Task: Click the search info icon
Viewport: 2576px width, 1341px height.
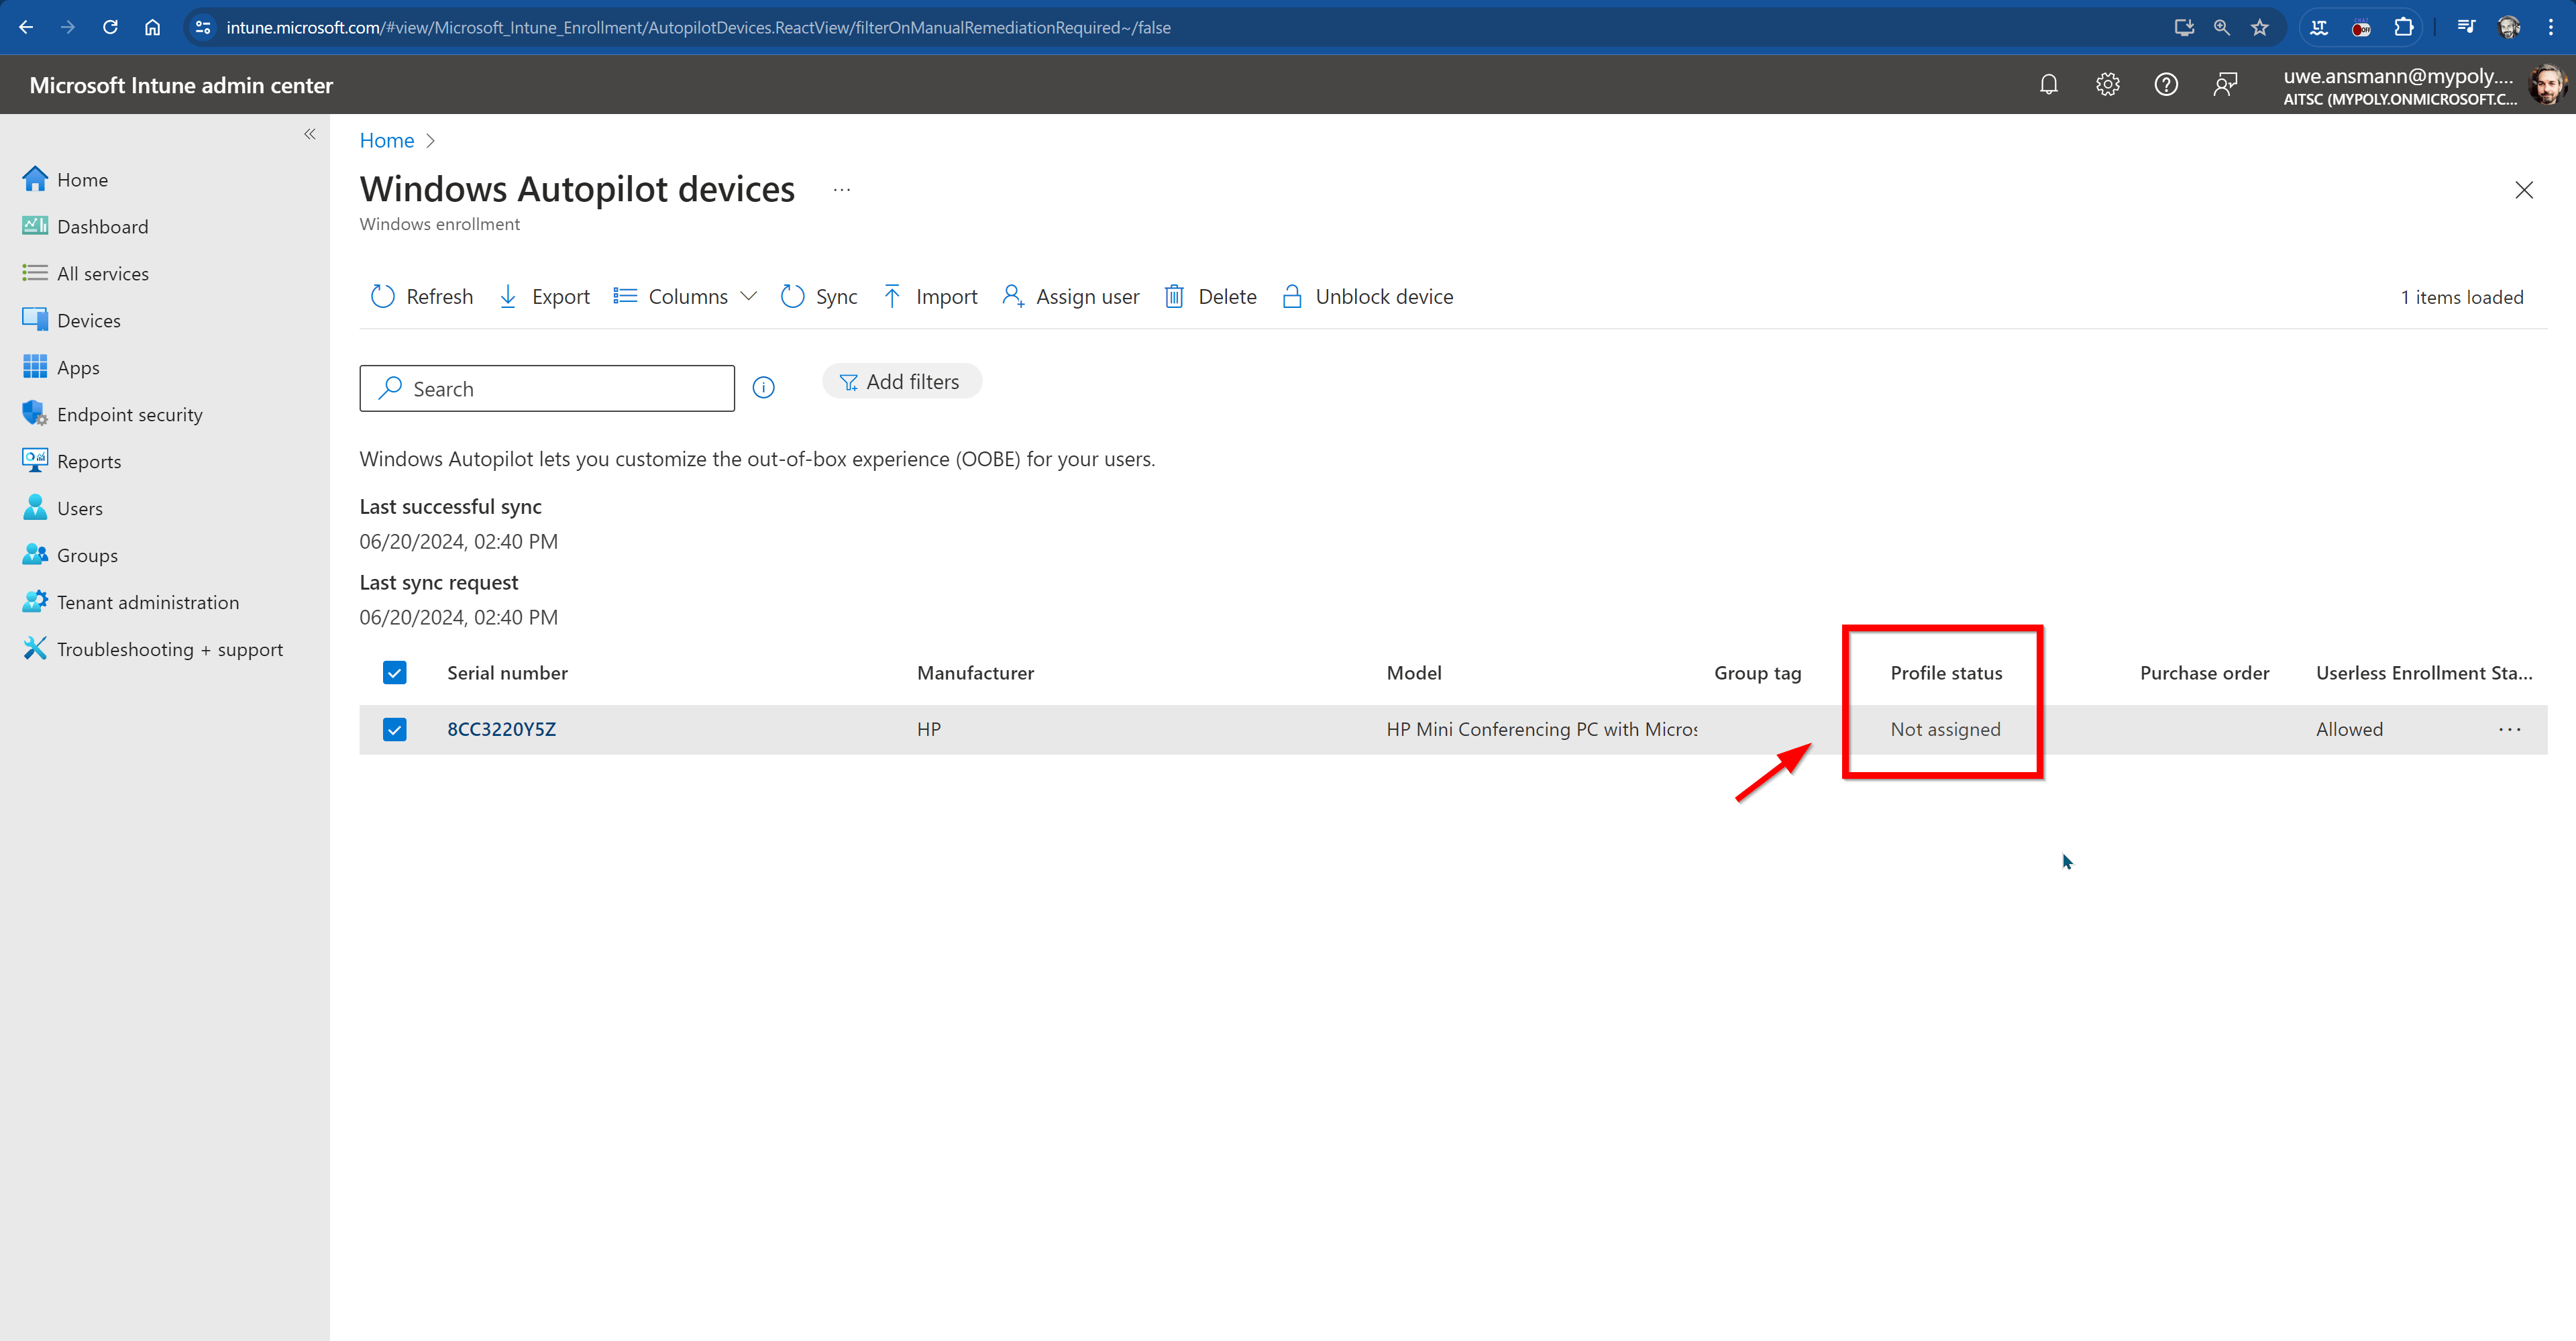Action: click(x=763, y=388)
